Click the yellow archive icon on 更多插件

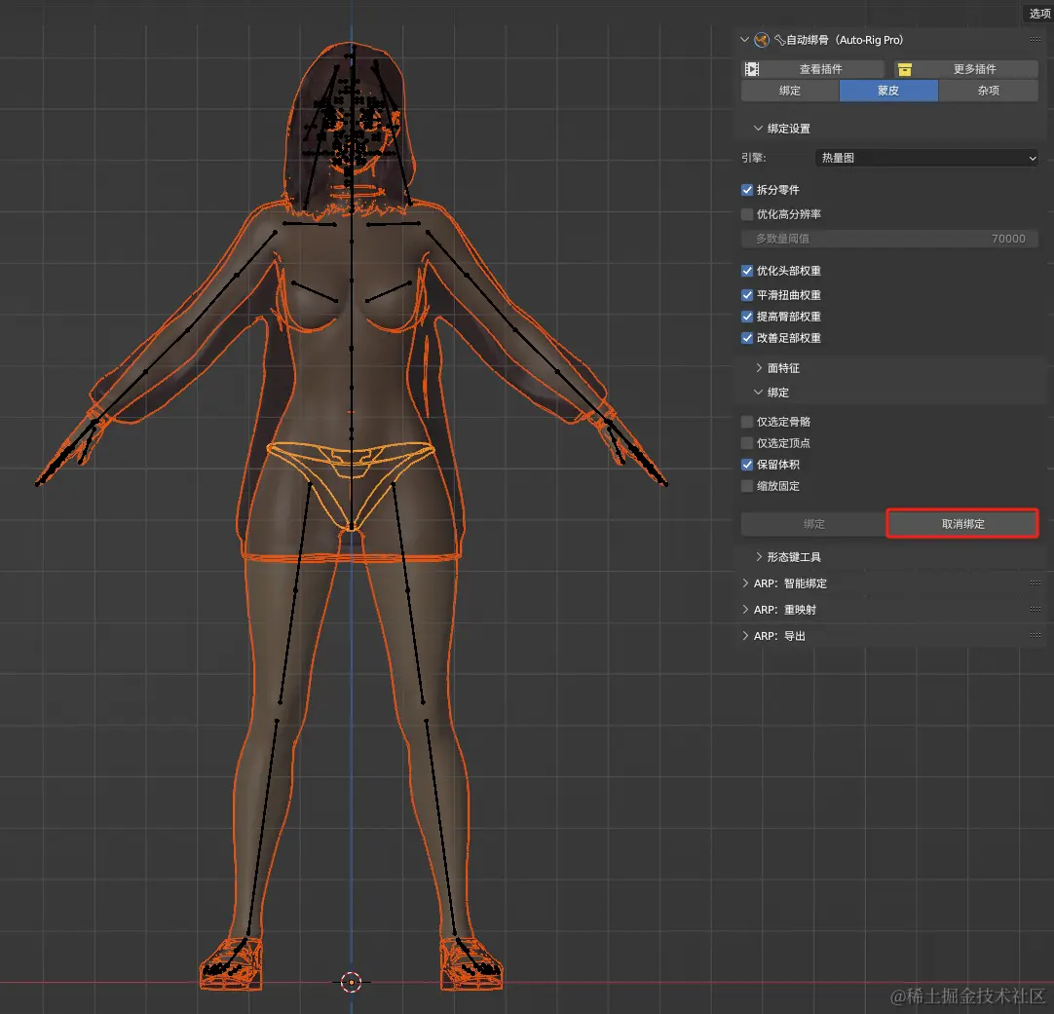coord(905,69)
